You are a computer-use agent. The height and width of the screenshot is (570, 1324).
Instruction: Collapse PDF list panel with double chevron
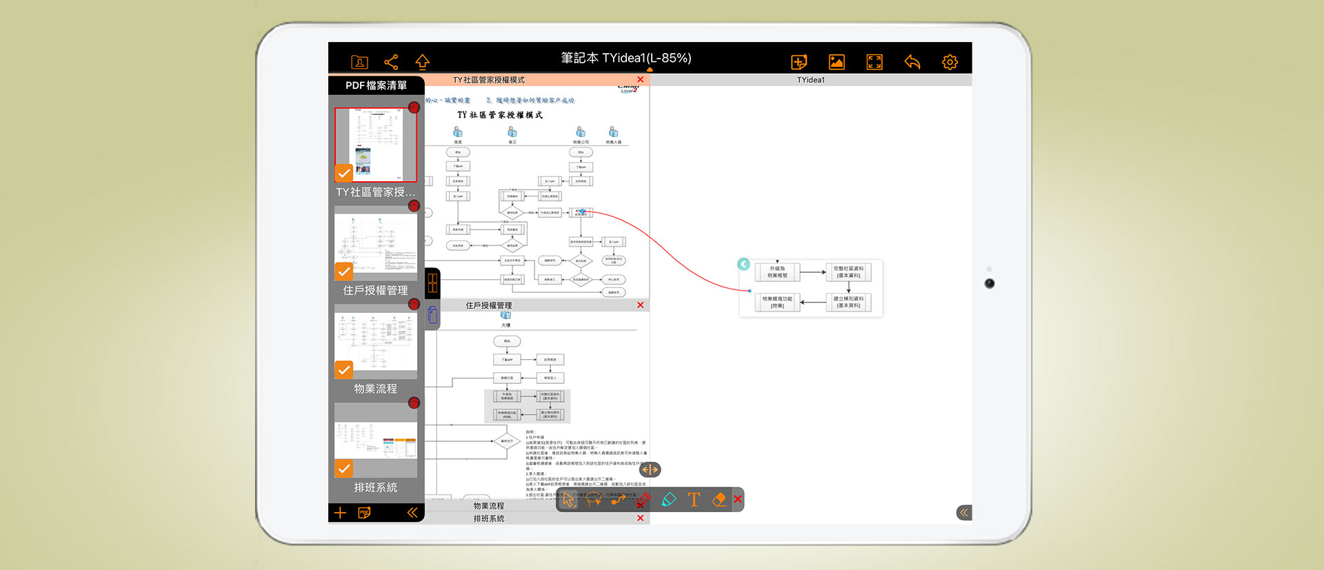[412, 513]
